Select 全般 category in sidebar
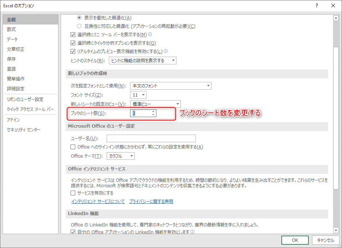Viewport: 342px width, 248px height. 31,19
